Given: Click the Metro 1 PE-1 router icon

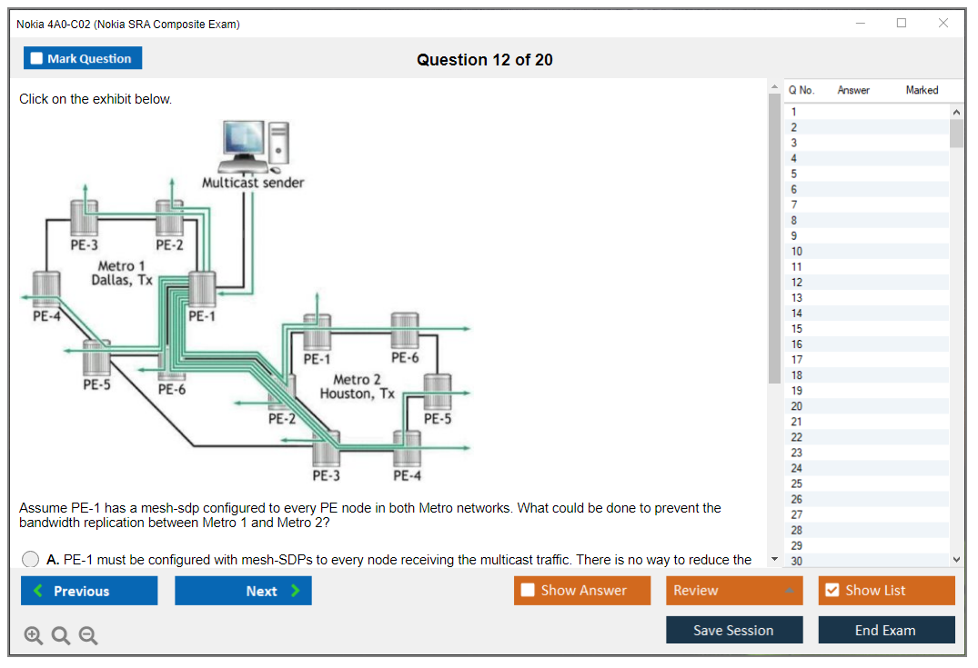Looking at the screenshot, I should [x=201, y=290].
